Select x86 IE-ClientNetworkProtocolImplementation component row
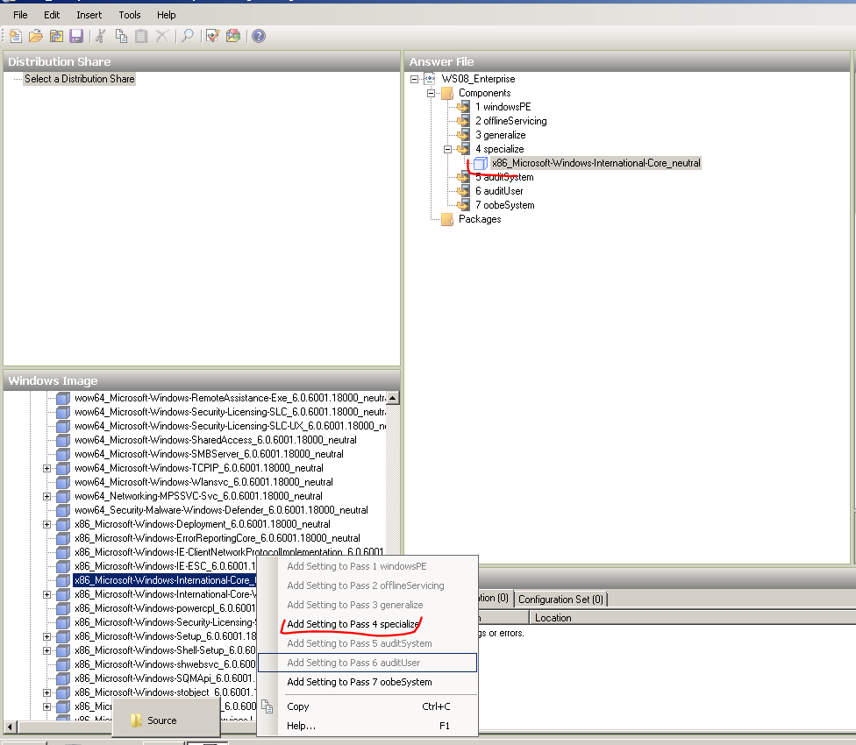Image resolution: width=856 pixels, height=745 pixels. click(229, 552)
